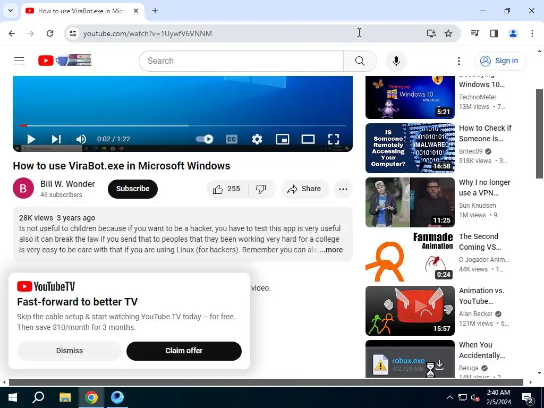Dislike the video
This screenshot has height=408, width=544.
261,189
